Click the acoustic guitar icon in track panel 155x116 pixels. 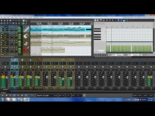point(26,36)
